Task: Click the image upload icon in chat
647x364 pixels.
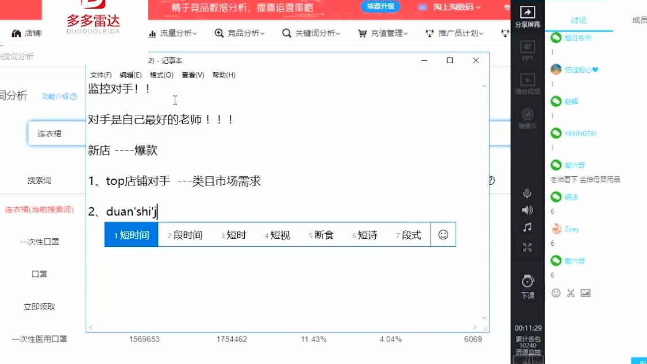Action: click(x=586, y=293)
